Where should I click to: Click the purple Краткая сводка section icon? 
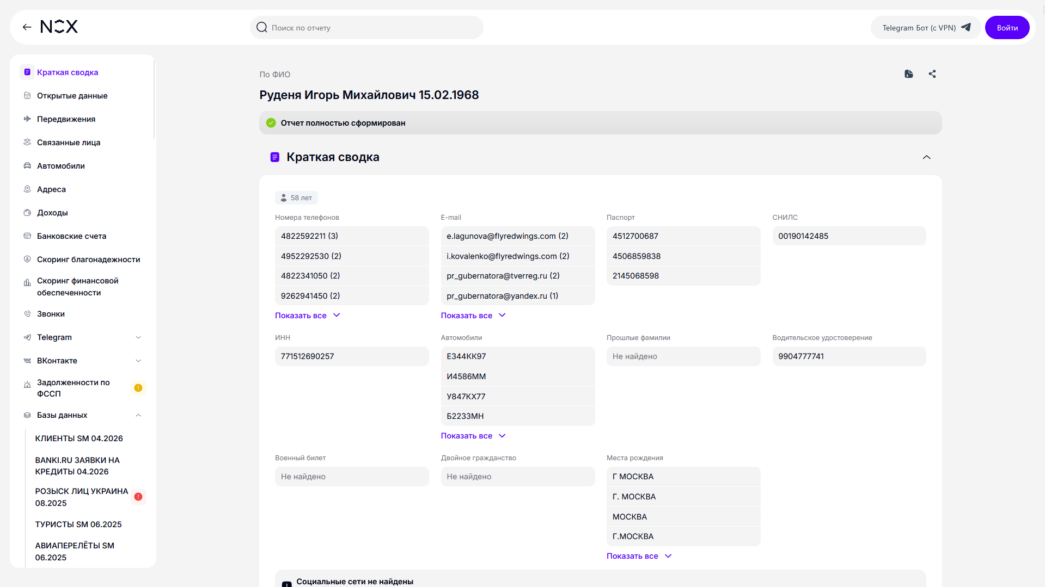(275, 157)
